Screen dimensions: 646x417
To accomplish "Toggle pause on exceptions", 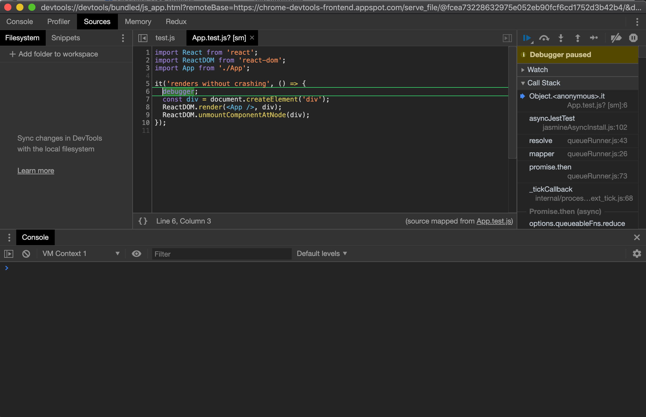I will pyautogui.click(x=633, y=38).
